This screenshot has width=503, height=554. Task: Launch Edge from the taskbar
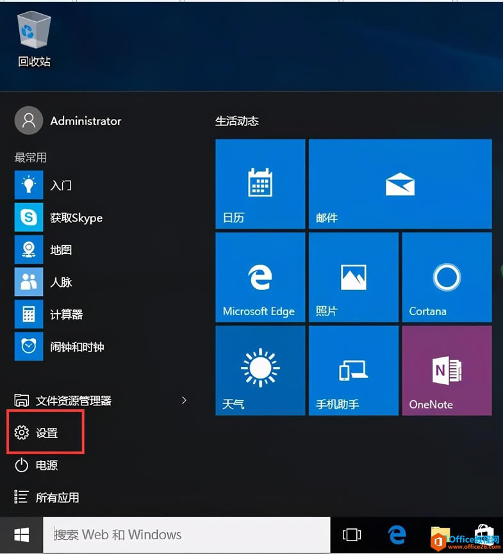(x=397, y=535)
